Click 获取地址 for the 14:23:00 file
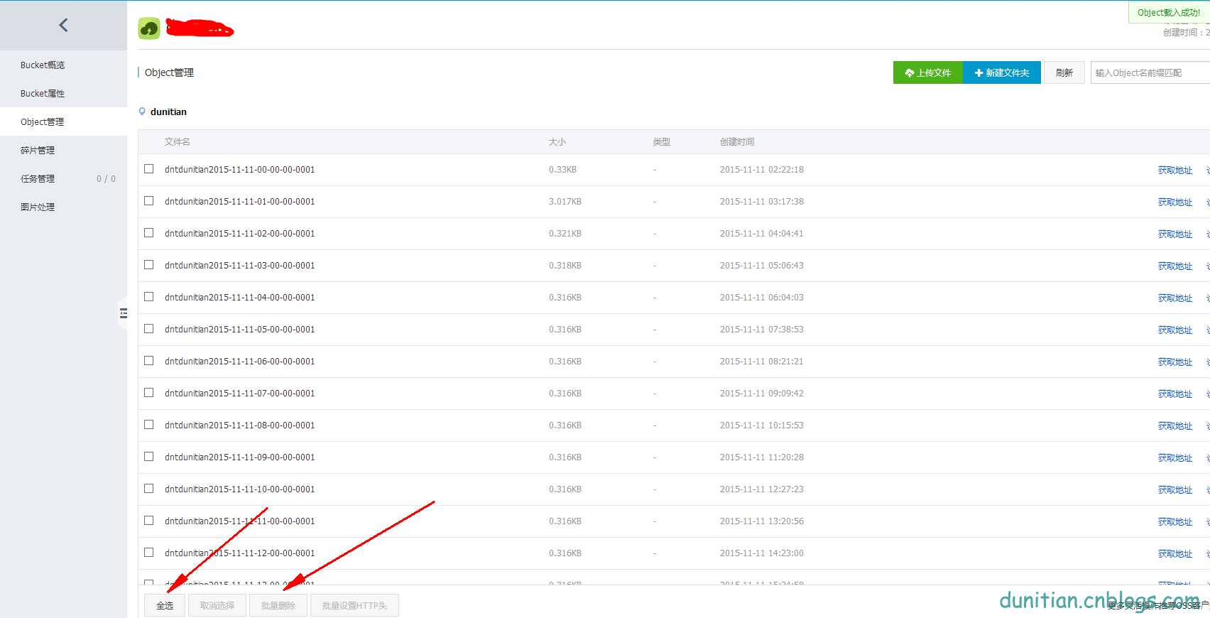 (1175, 554)
